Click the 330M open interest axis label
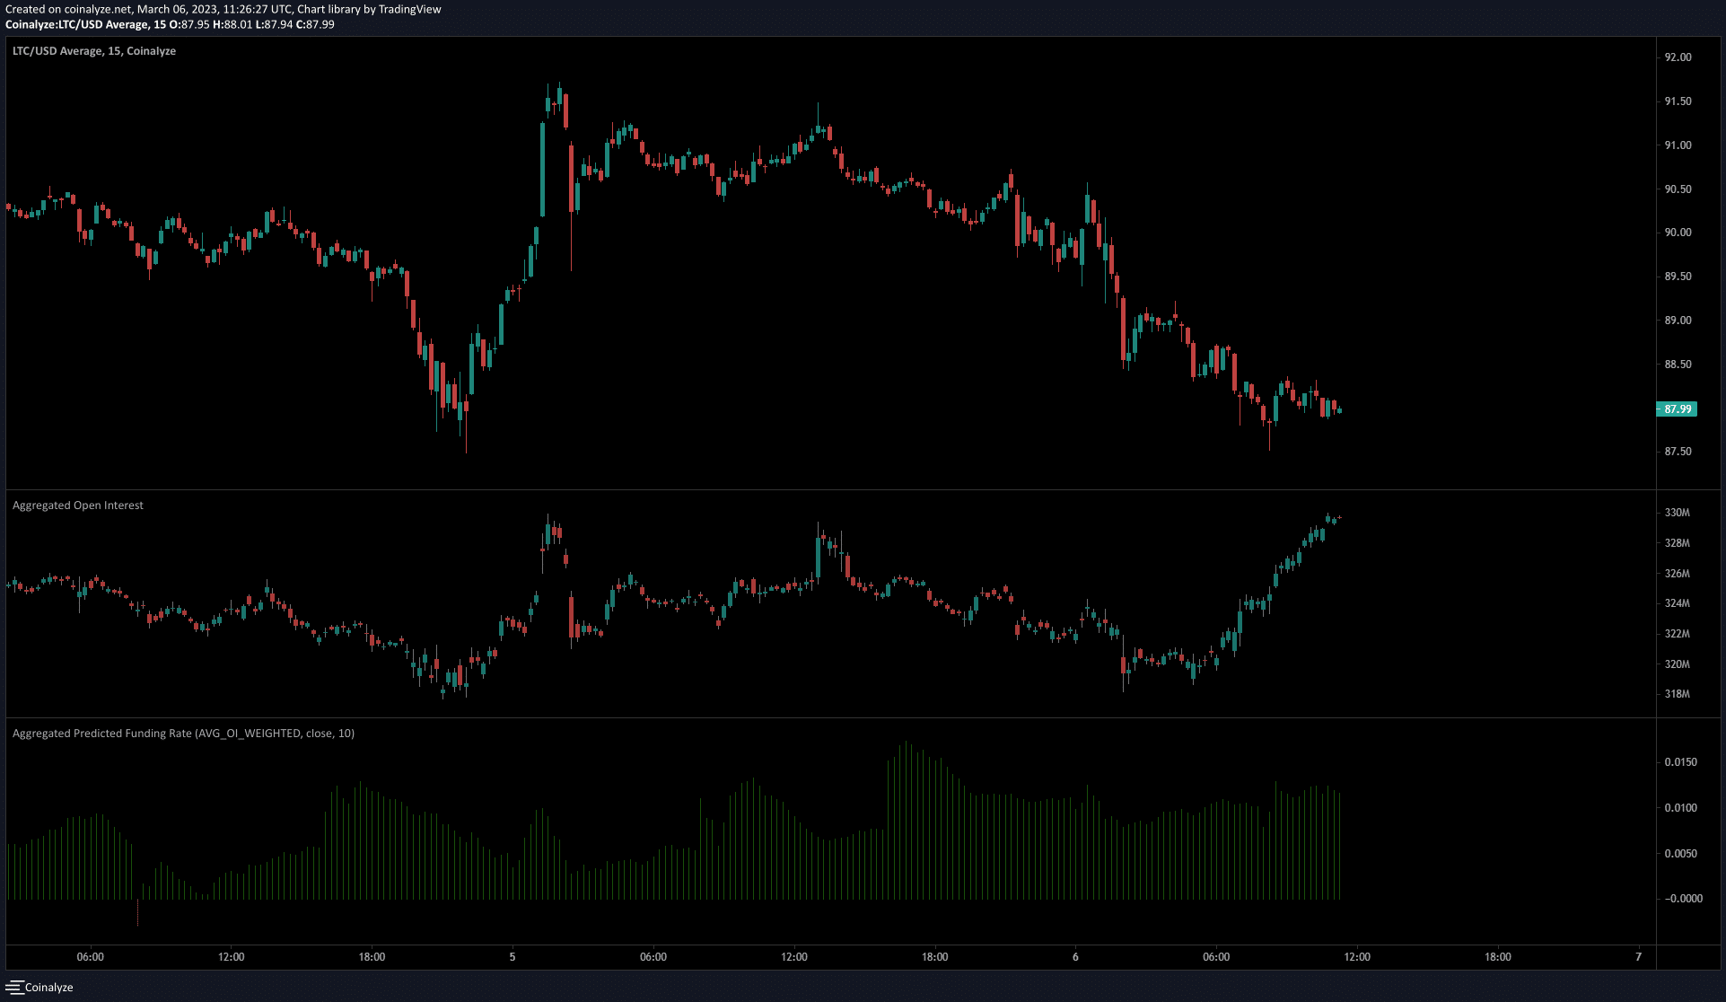 pos(1677,513)
